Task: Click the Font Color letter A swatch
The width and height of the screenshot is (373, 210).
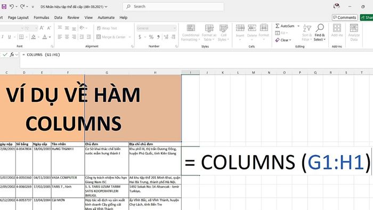Action: click(45, 37)
